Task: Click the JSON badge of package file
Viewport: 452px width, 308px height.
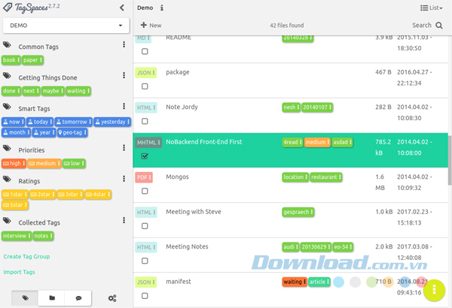Action: click(x=146, y=73)
